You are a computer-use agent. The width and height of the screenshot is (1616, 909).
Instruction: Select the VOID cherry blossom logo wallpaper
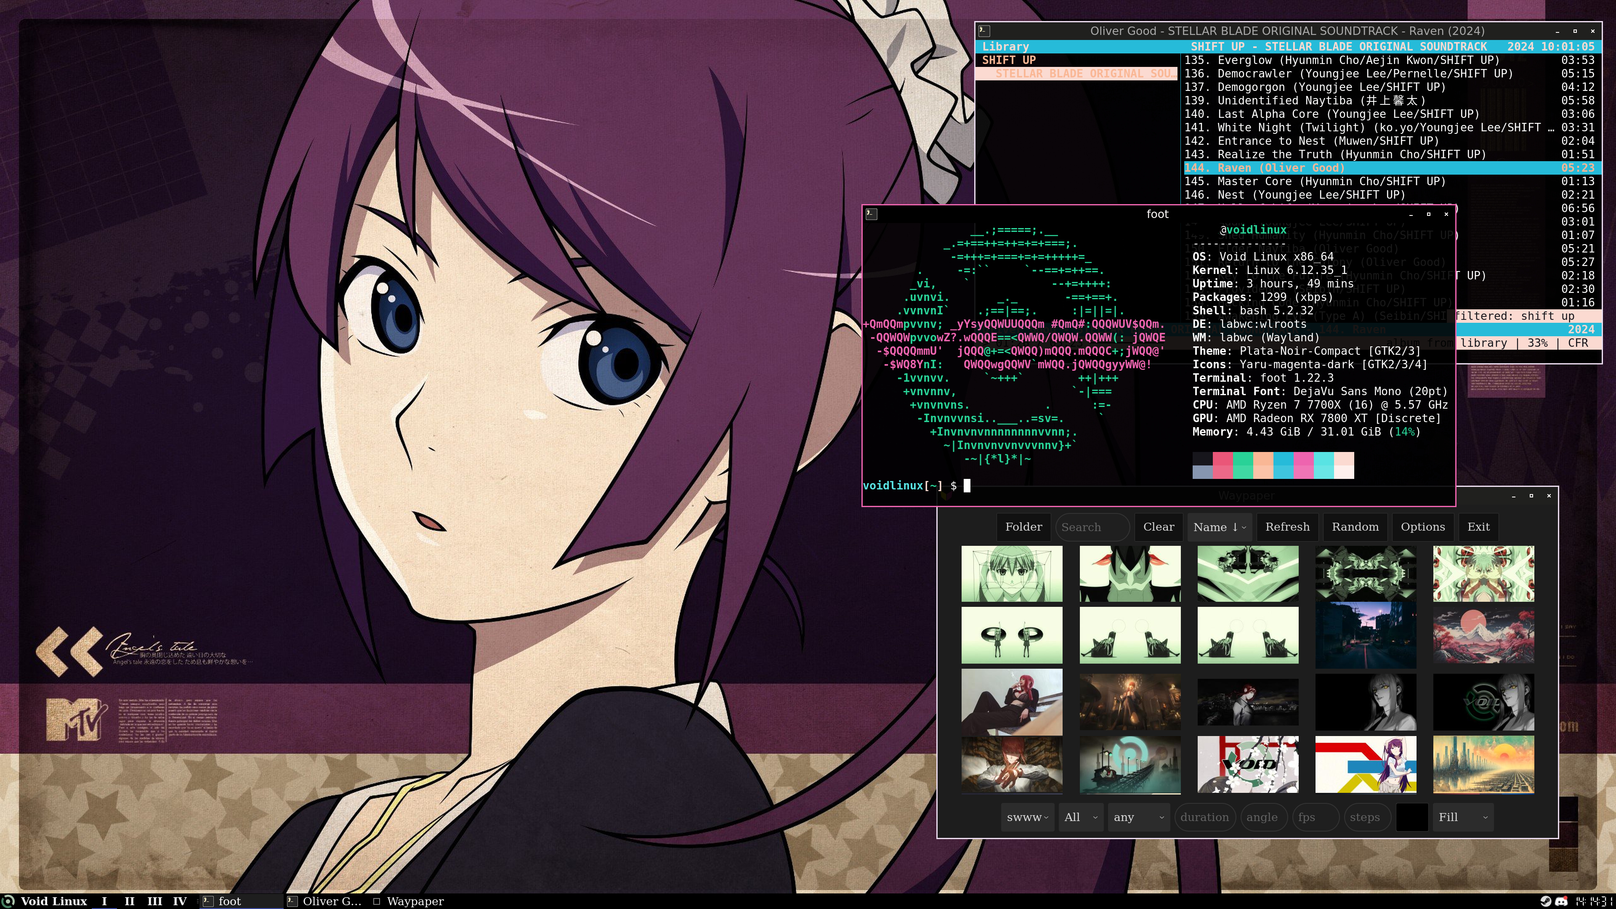(x=1248, y=765)
